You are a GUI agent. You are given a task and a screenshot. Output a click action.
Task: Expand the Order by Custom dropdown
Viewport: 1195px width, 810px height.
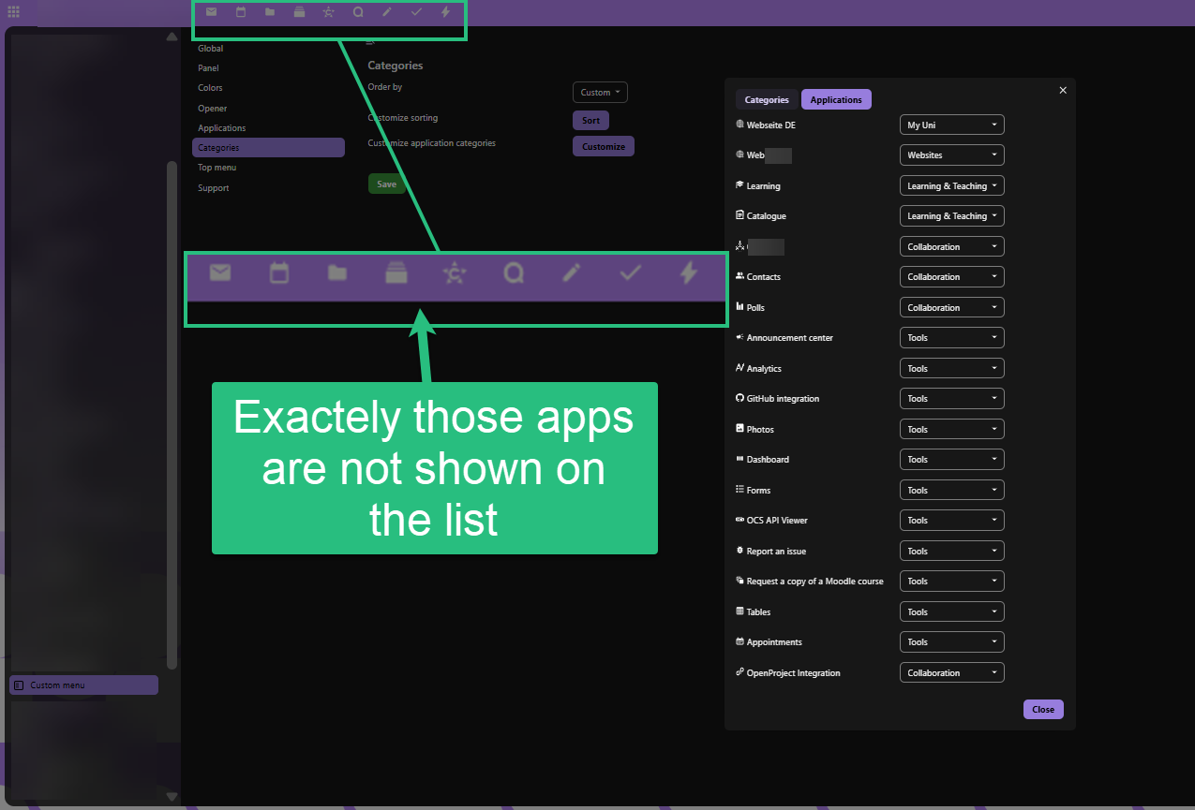coord(600,93)
